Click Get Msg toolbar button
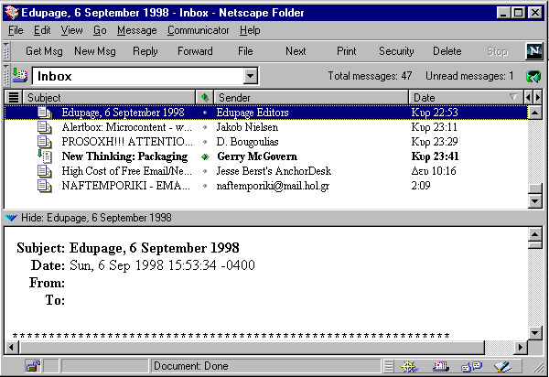This screenshot has width=549, height=377. 44,51
